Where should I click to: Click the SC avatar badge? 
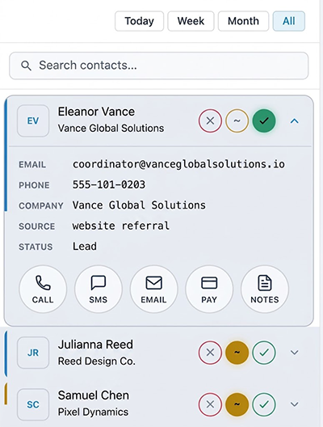33,404
